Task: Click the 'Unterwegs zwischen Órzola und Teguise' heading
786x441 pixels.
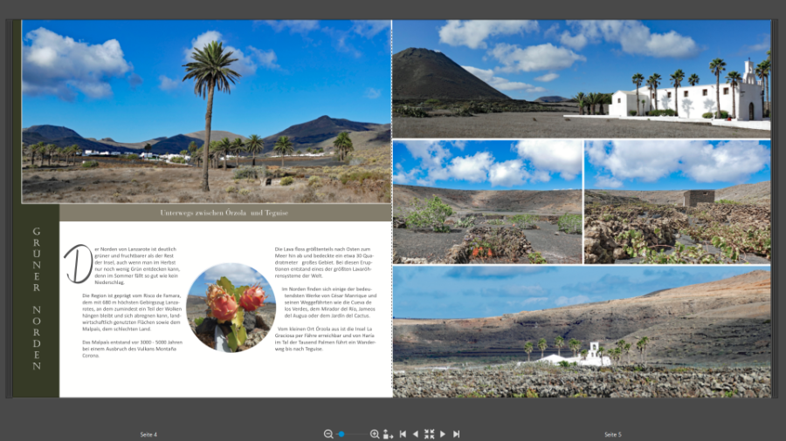Action: tap(224, 213)
